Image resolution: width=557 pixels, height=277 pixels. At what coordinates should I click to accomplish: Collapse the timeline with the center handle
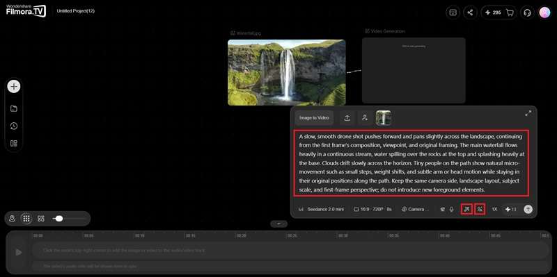point(279,224)
